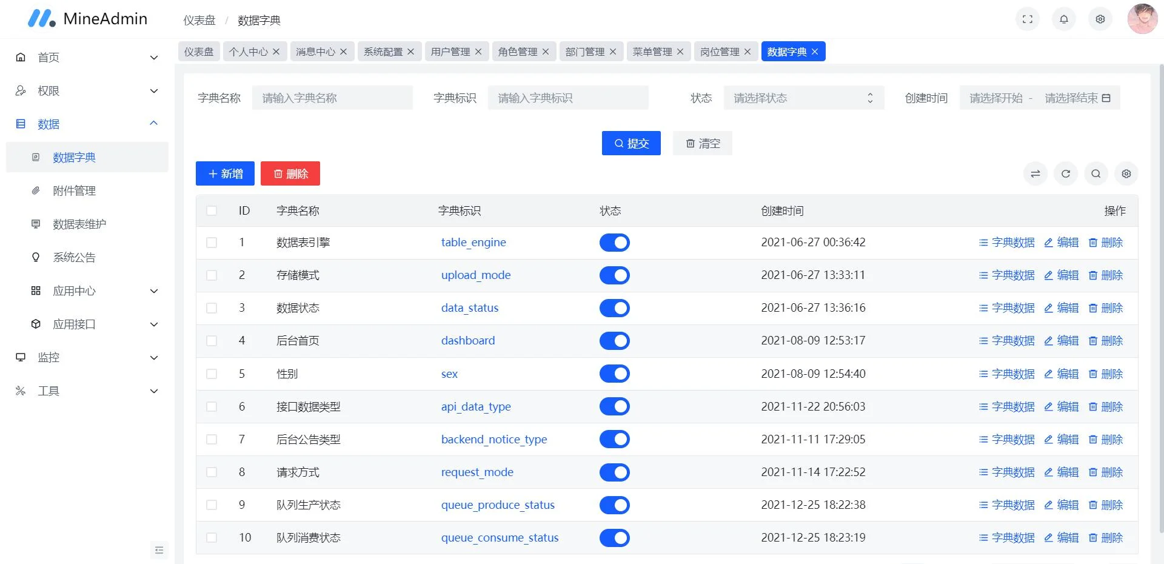Open the system settings gear in top bar

[x=1100, y=19]
